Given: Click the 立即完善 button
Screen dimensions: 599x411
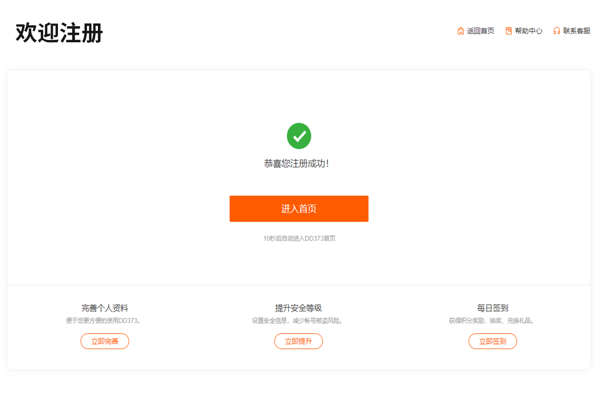Looking at the screenshot, I should pyautogui.click(x=105, y=341).
